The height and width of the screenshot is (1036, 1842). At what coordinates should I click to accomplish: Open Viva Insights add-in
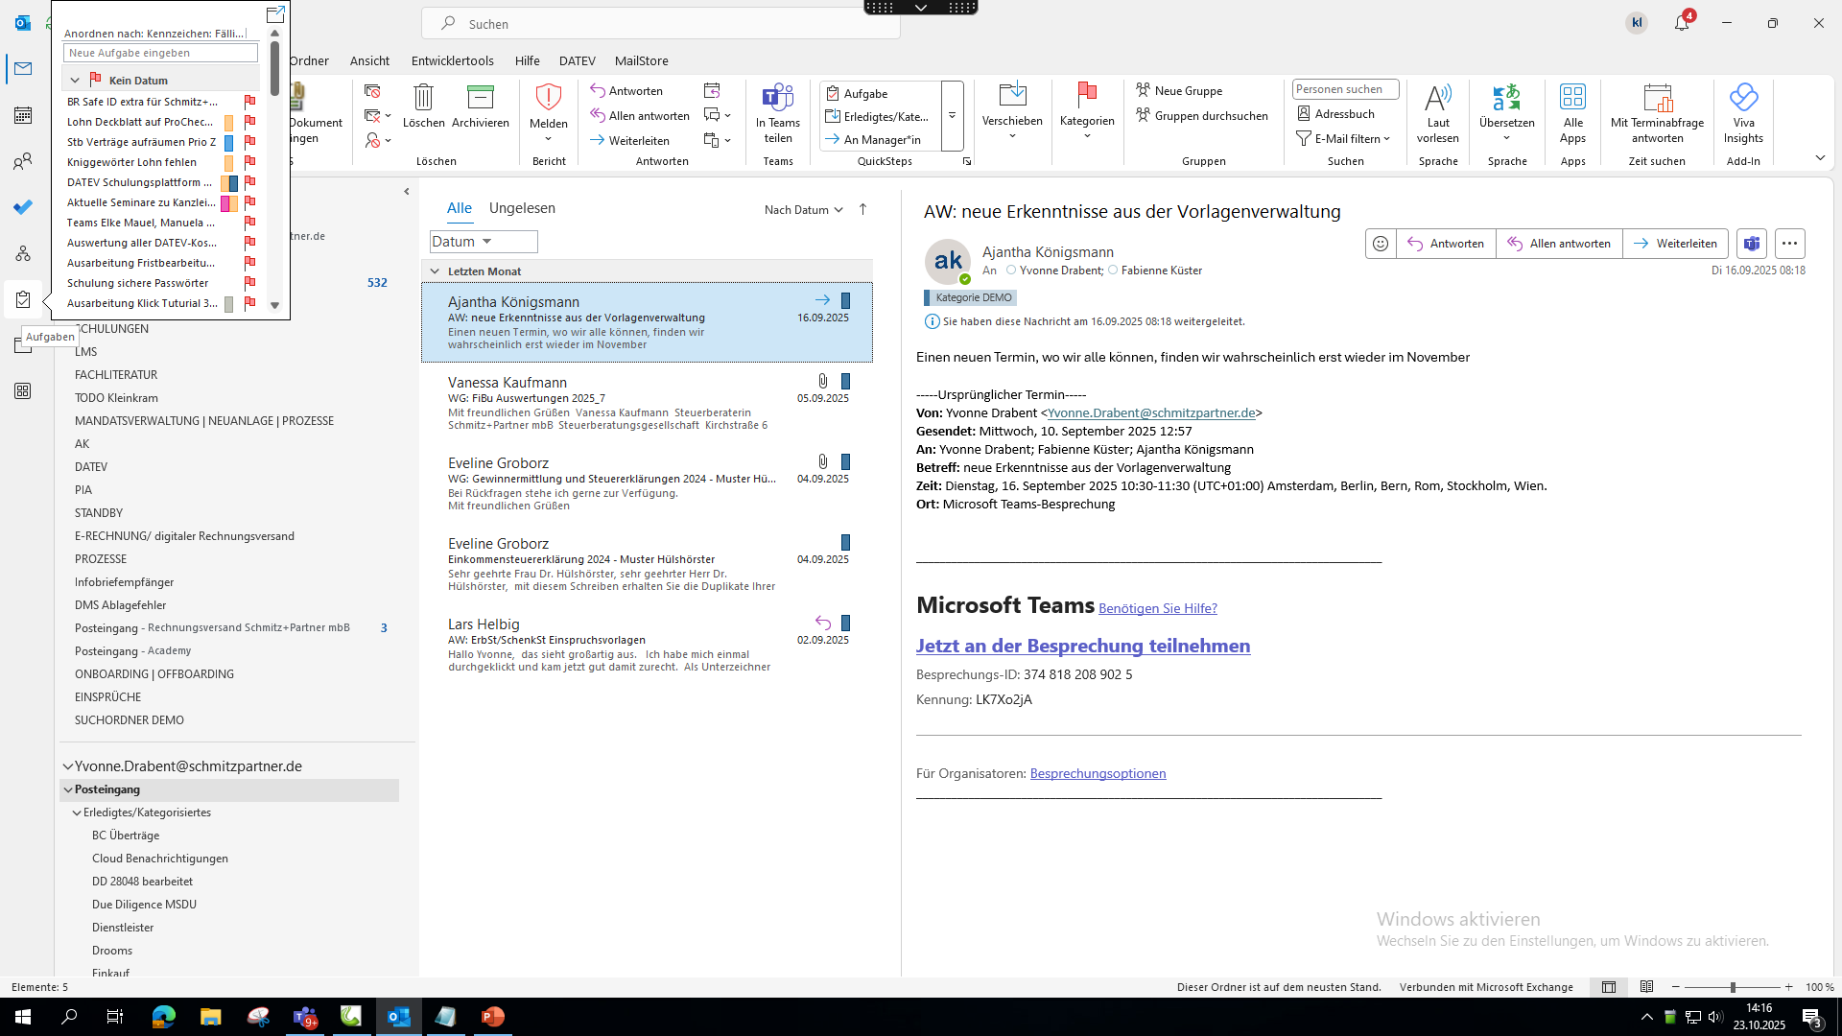pyautogui.click(x=1743, y=114)
